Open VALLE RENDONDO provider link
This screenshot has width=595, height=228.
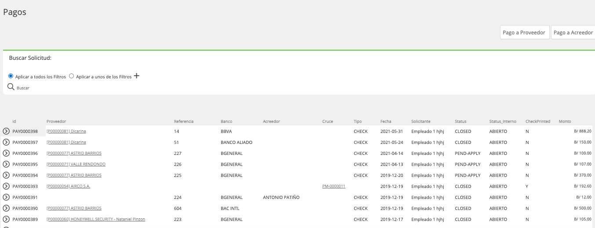(x=76, y=164)
